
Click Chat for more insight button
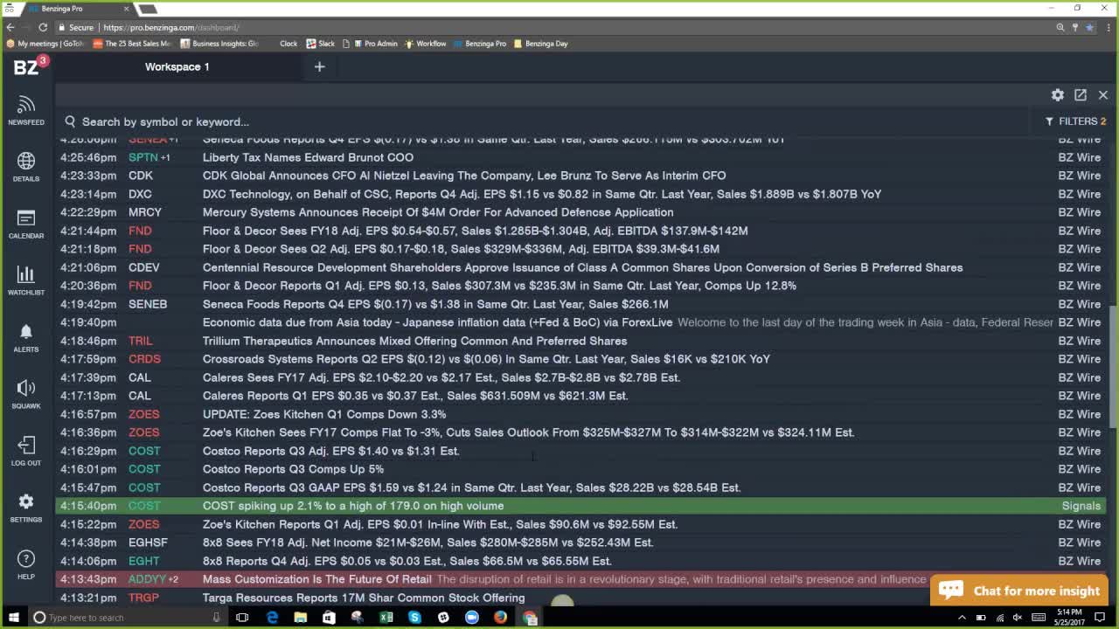click(x=1019, y=591)
